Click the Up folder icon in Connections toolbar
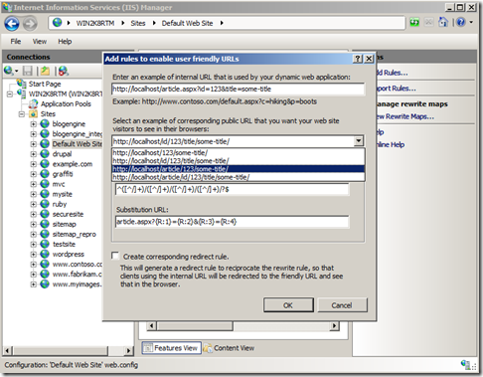Viewport: 483px width, 377px height. click(x=45, y=71)
